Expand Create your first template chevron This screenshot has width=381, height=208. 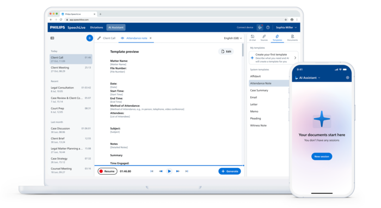click(x=295, y=58)
